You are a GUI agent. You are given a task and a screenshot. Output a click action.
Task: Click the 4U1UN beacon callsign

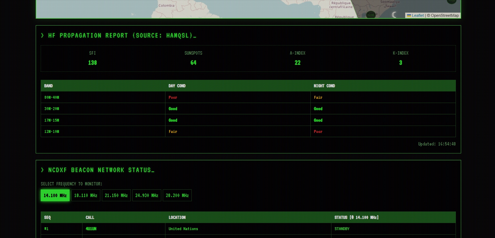click(91, 229)
